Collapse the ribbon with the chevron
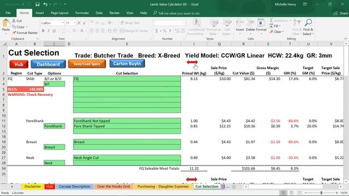This screenshot has height=196, width=349. pos(346,39)
